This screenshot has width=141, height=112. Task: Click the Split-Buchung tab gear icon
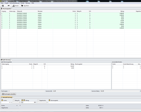(2, 60)
